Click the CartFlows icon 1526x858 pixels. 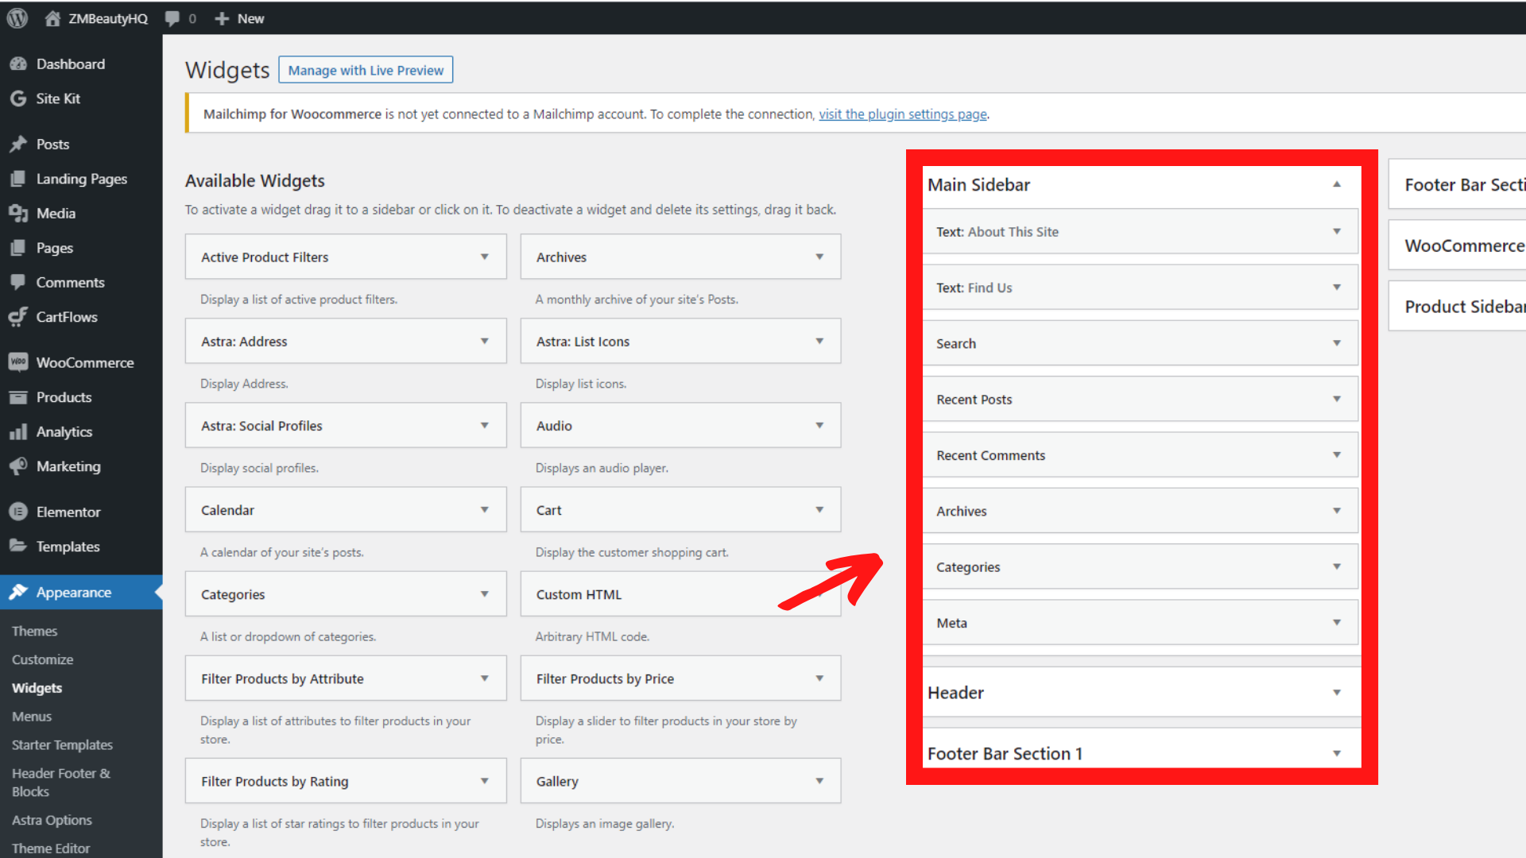[x=18, y=317]
